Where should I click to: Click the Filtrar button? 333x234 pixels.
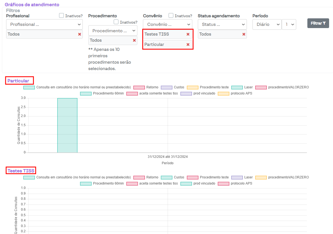pyautogui.click(x=318, y=23)
